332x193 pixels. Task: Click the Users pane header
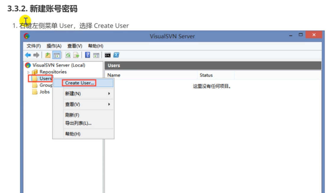click(x=213, y=65)
